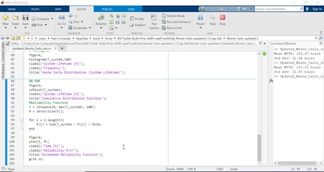Switch to the PUBLISH tab
Screen dimensions: 324x172
point(107,9)
